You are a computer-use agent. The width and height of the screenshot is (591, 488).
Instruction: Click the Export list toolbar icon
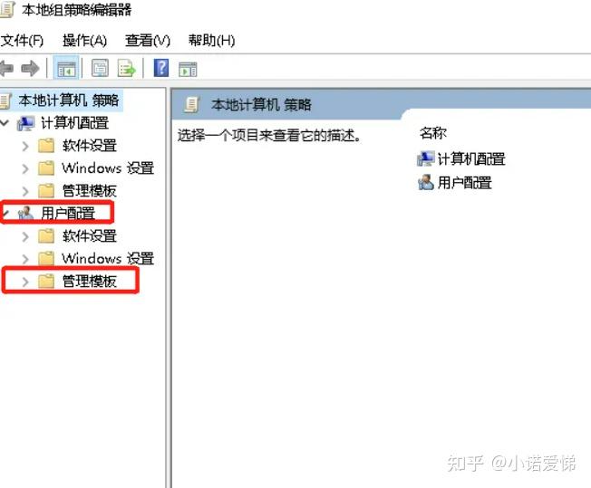tap(126, 68)
